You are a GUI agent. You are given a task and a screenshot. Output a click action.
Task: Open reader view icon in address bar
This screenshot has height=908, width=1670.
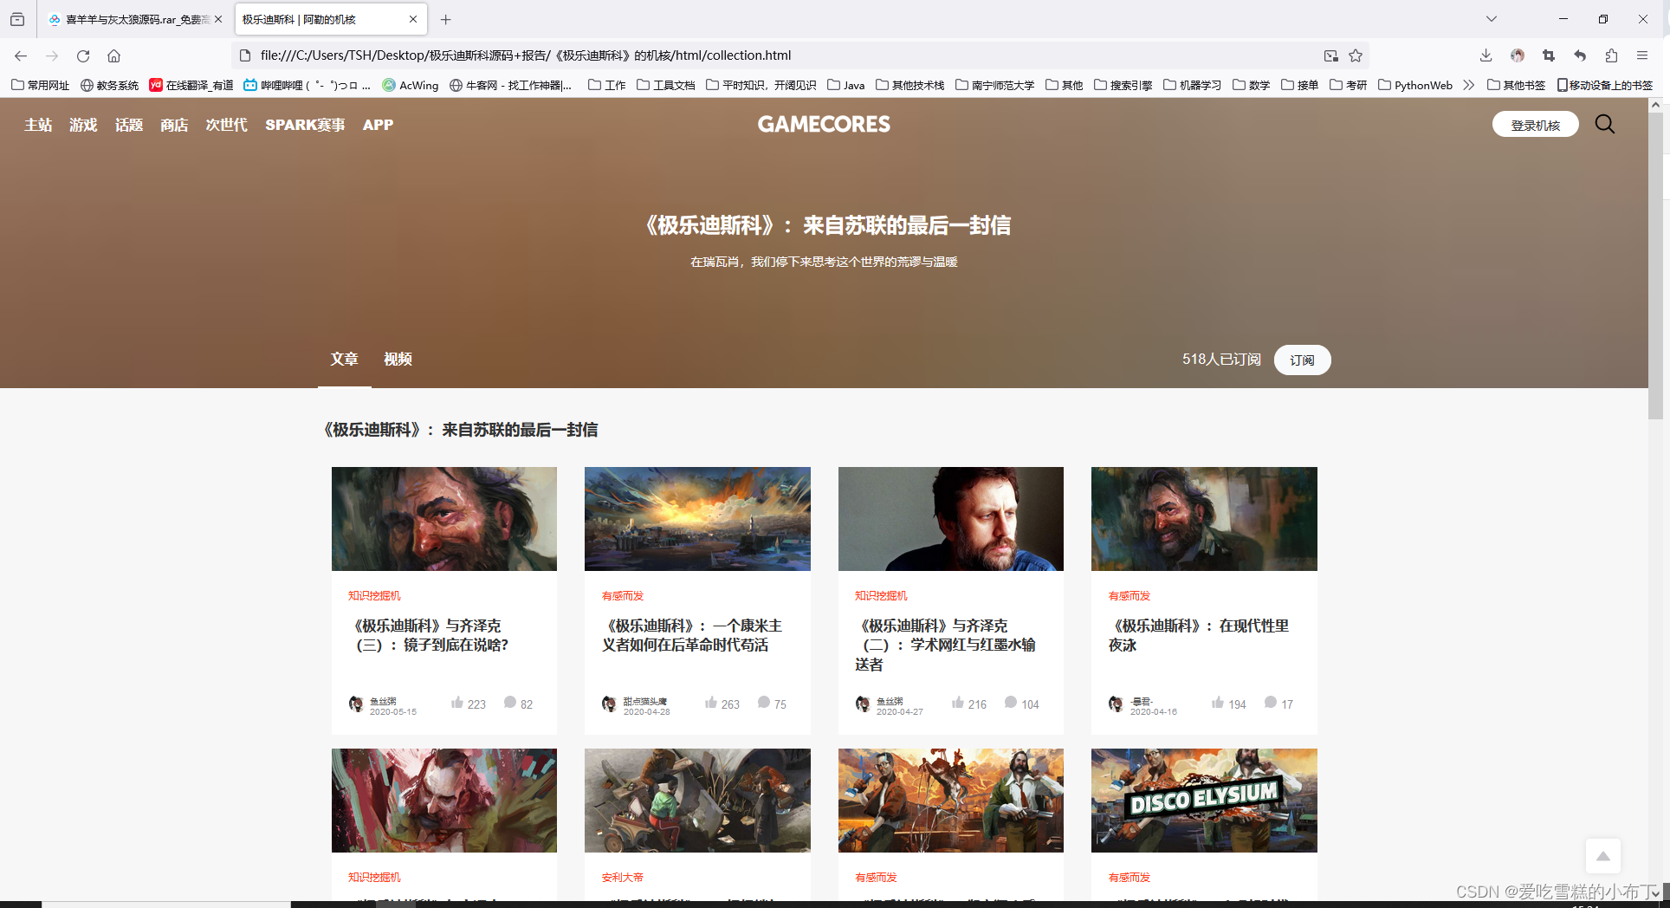[1330, 55]
